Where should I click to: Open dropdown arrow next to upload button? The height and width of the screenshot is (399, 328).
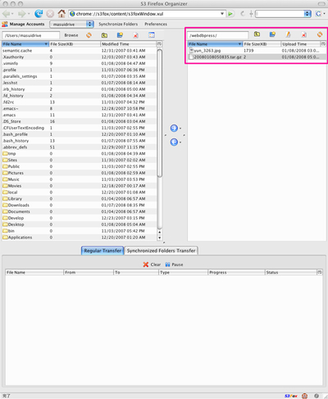[x=180, y=129]
